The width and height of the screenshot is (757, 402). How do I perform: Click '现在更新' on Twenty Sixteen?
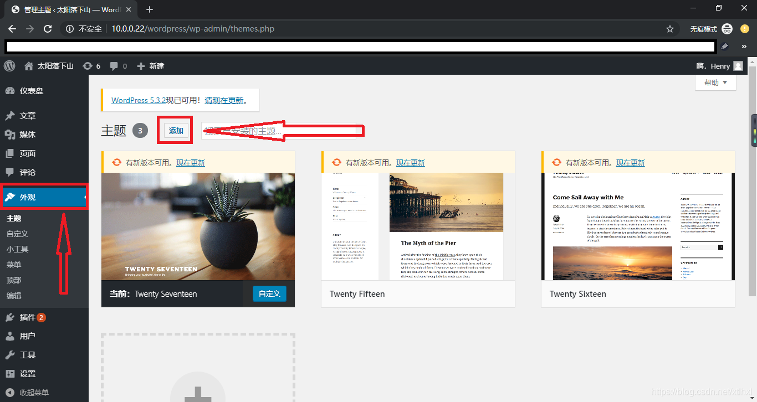[631, 163]
